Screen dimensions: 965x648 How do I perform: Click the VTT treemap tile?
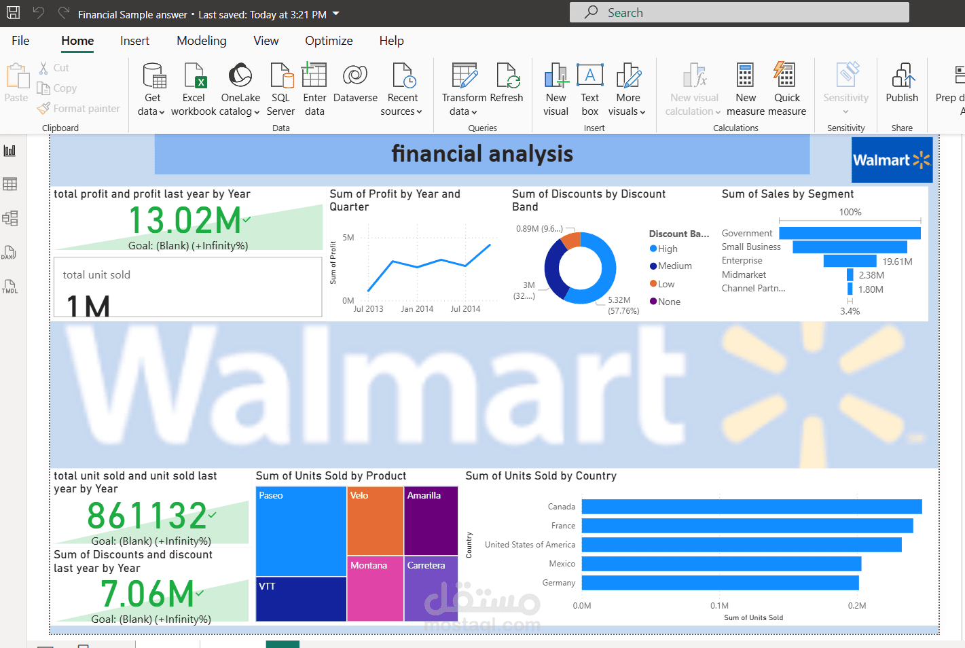(301, 599)
